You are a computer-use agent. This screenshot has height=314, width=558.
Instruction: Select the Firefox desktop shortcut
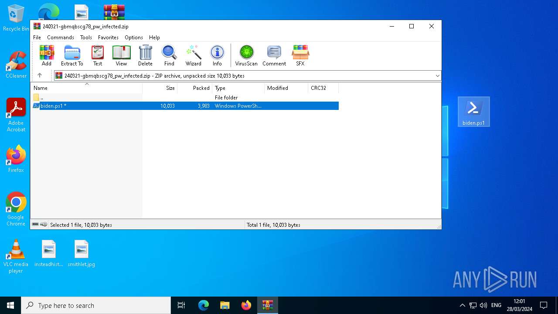click(x=16, y=159)
